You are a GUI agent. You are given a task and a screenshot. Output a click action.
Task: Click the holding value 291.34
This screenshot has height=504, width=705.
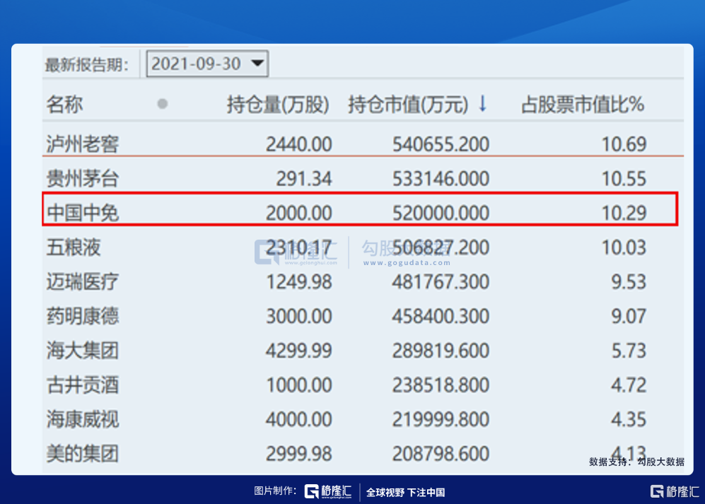click(x=304, y=179)
